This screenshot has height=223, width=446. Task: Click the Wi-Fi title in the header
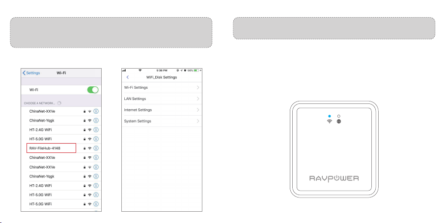61,73
